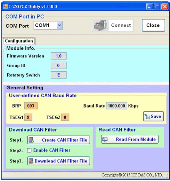Click the Connect button text
Image resolution: width=170 pixels, height=181 pixels.
121,25
